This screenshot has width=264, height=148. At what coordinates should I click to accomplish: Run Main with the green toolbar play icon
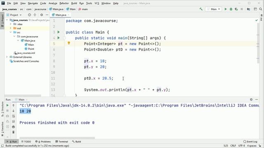226,9
